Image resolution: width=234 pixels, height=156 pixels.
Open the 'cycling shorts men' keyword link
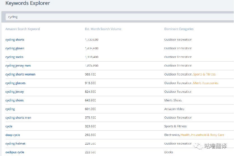tap(18, 118)
